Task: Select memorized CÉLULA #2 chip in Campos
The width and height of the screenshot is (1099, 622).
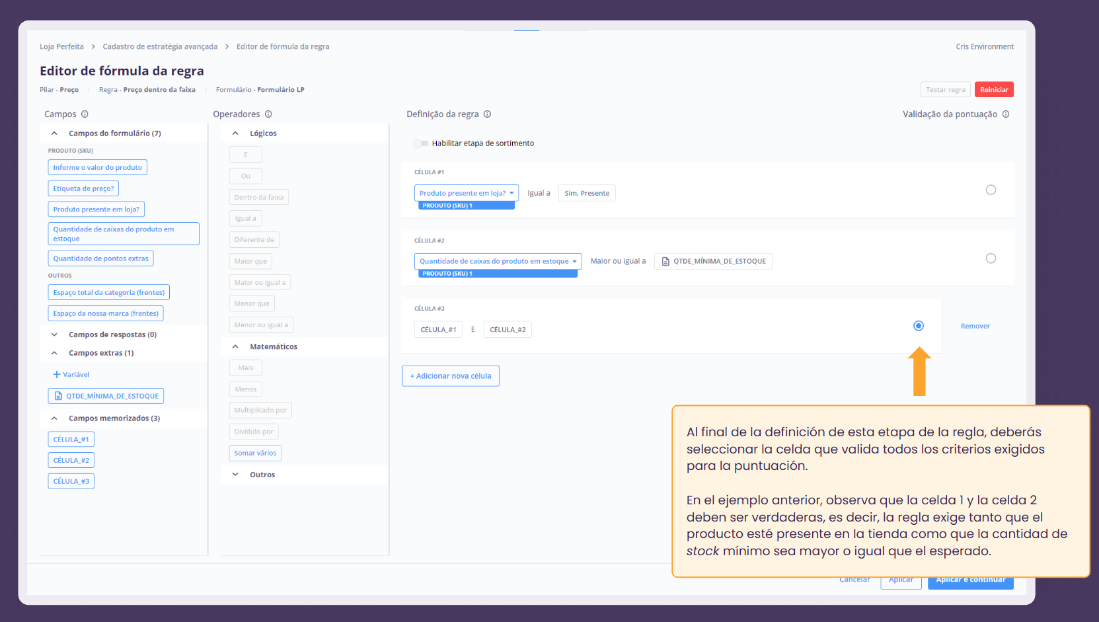Action: click(x=71, y=460)
